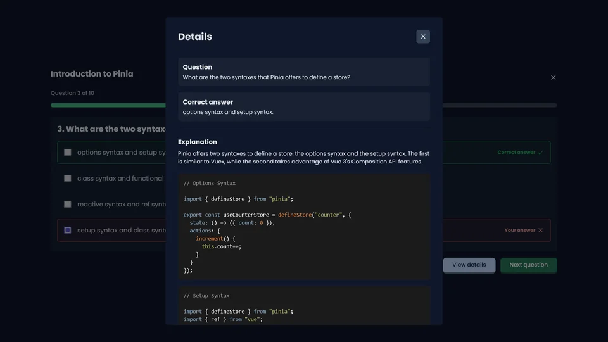Close the quiz with the X beside the Pinia title
Screen dimensions: 608x342
point(554,77)
